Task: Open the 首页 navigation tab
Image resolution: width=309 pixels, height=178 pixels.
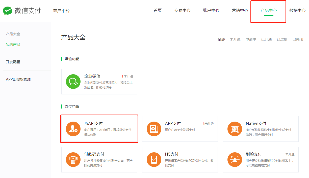Action: pyautogui.click(x=158, y=11)
